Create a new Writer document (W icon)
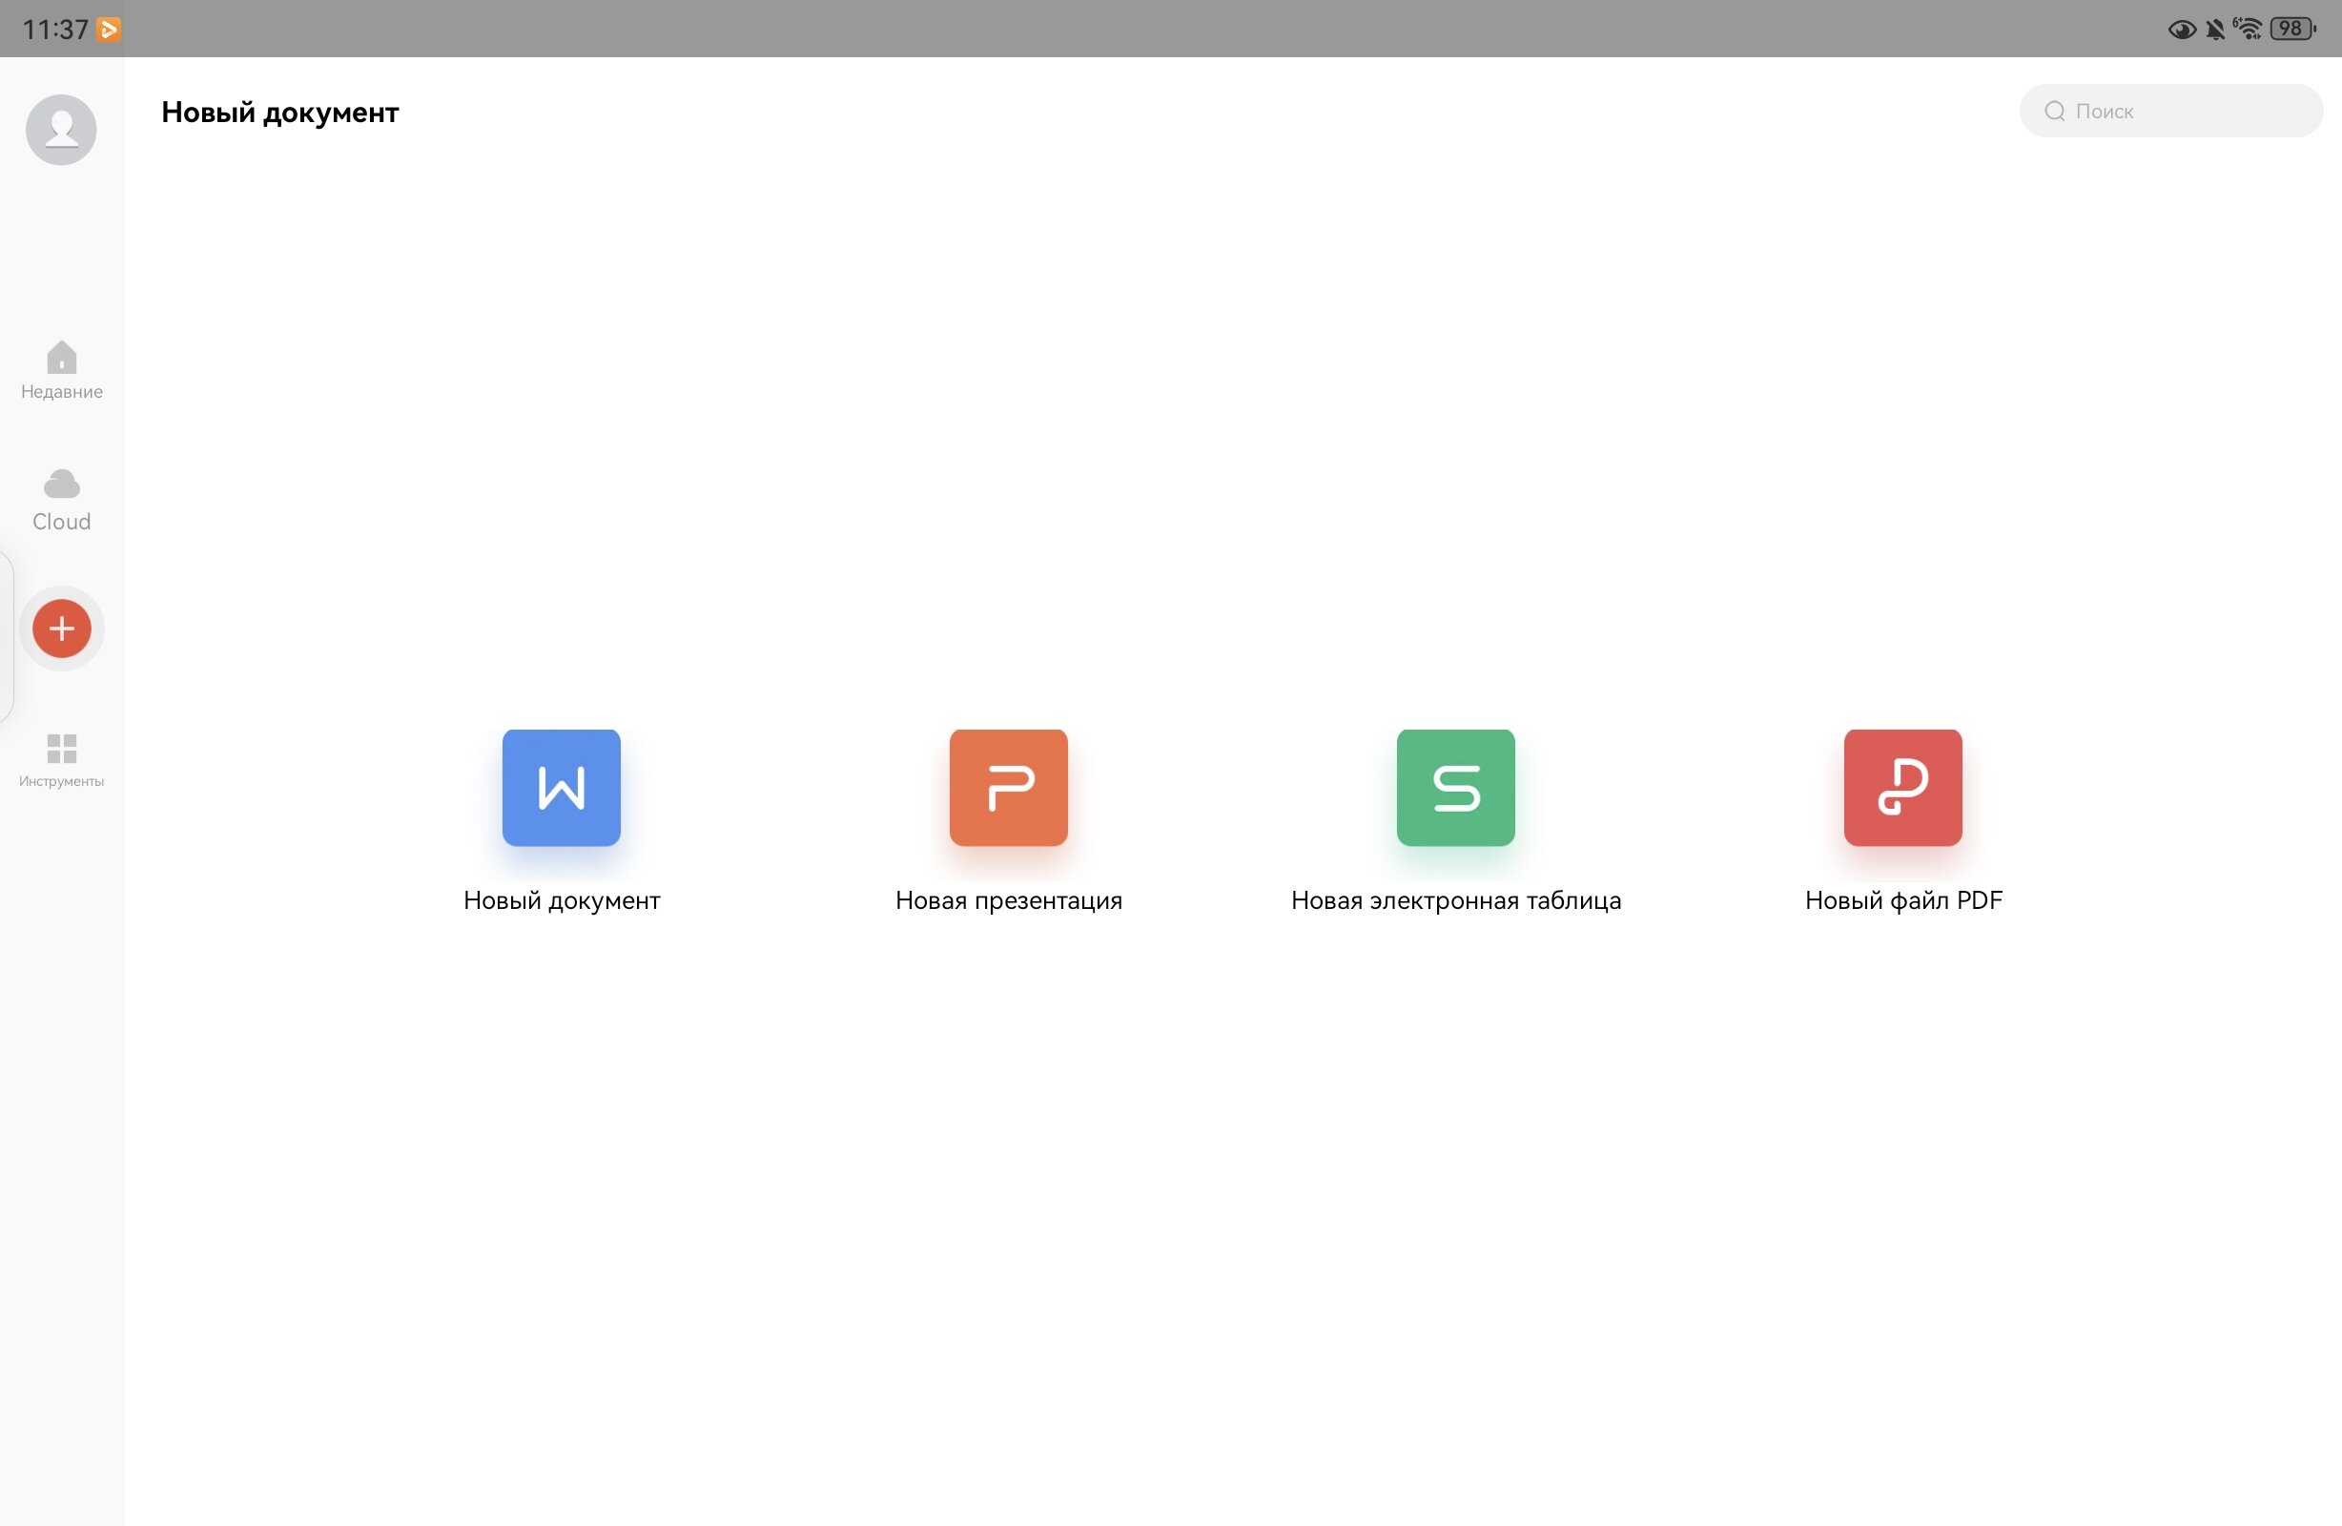The image size is (2342, 1526). (x=561, y=788)
